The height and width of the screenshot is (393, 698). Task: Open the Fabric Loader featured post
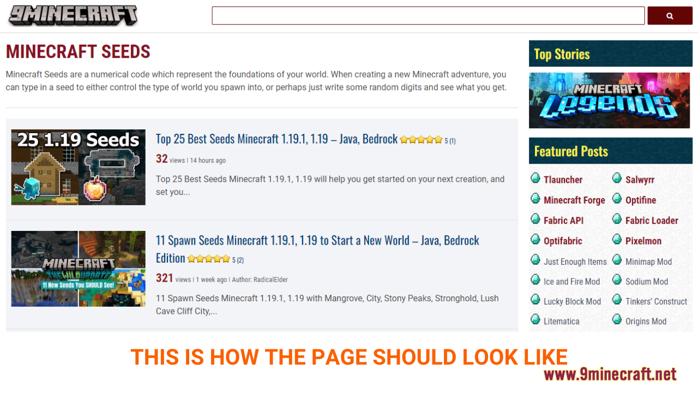pyautogui.click(x=652, y=221)
